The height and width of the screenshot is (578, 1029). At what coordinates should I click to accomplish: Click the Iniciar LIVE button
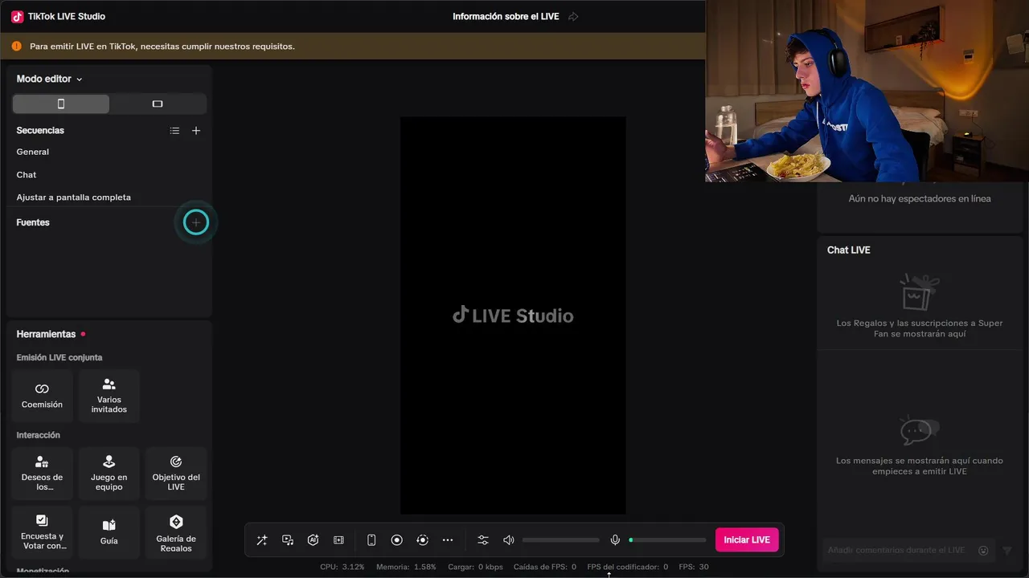pyautogui.click(x=747, y=539)
